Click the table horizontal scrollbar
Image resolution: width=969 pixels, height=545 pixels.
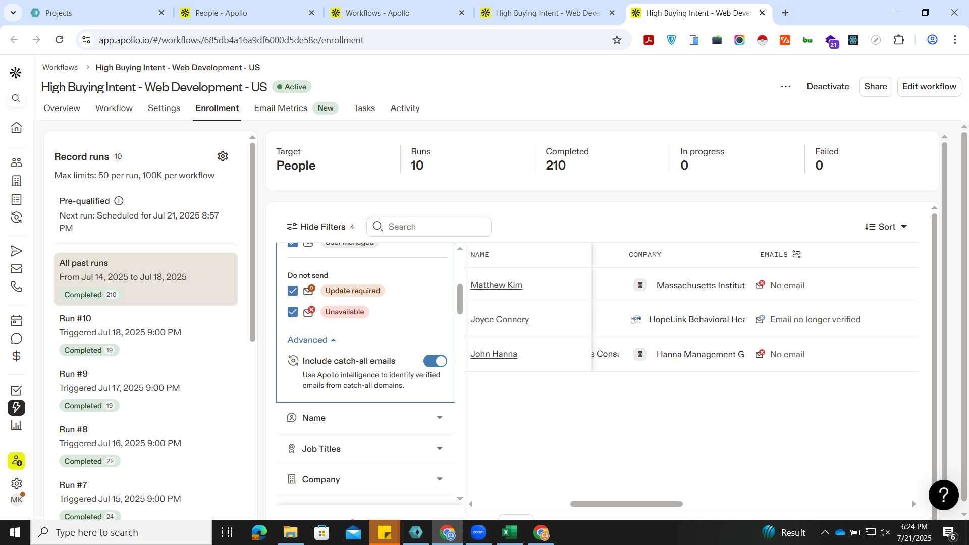626,504
